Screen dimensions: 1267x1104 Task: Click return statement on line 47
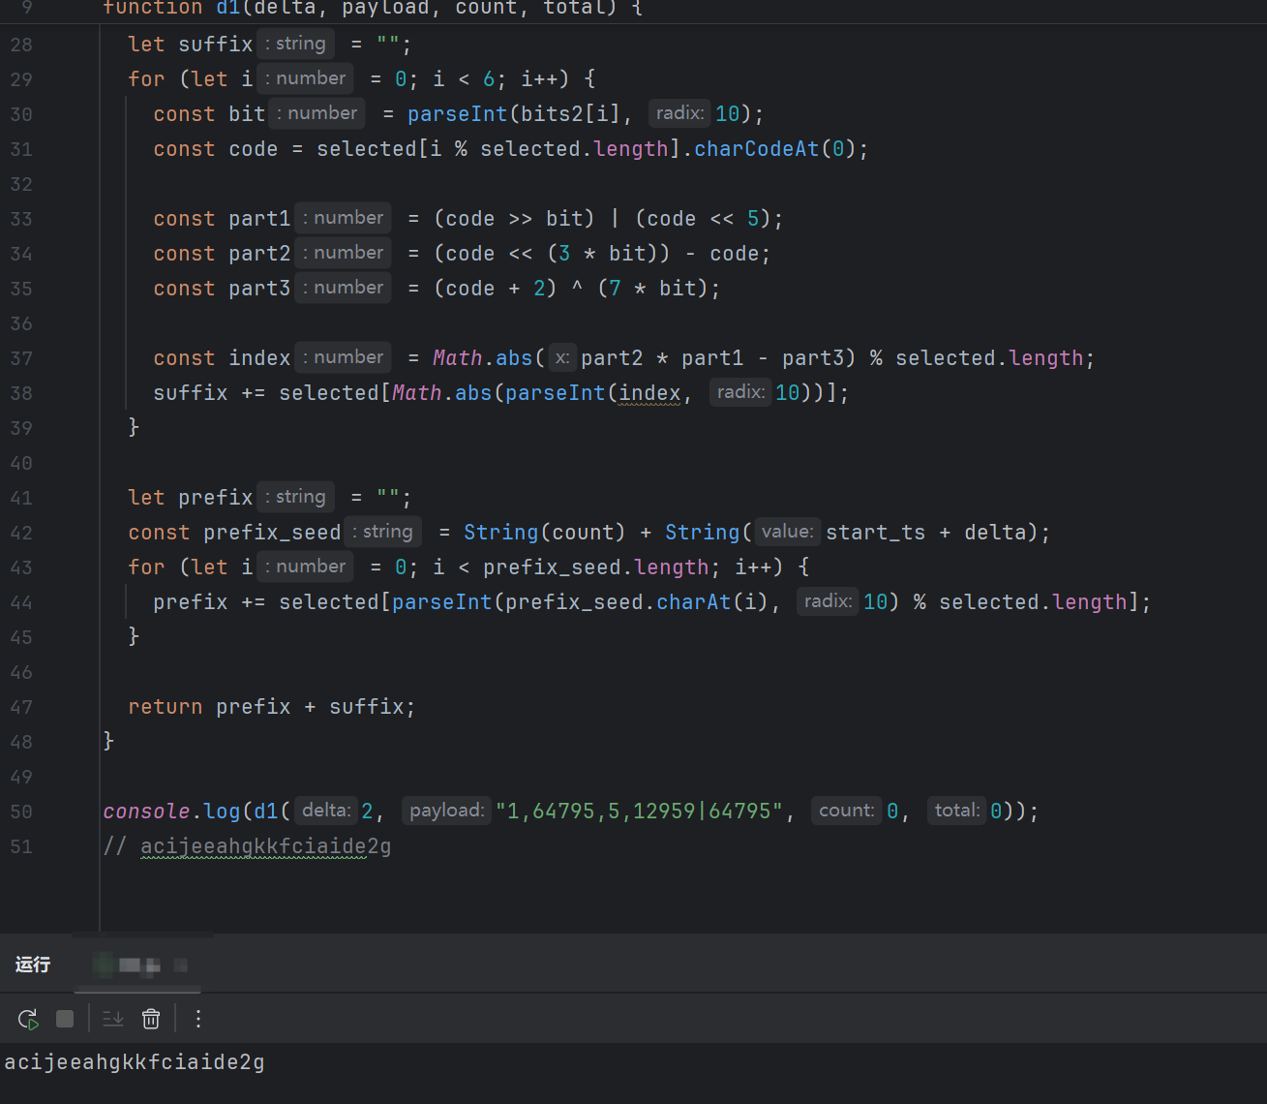pyautogui.click(x=271, y=707)
